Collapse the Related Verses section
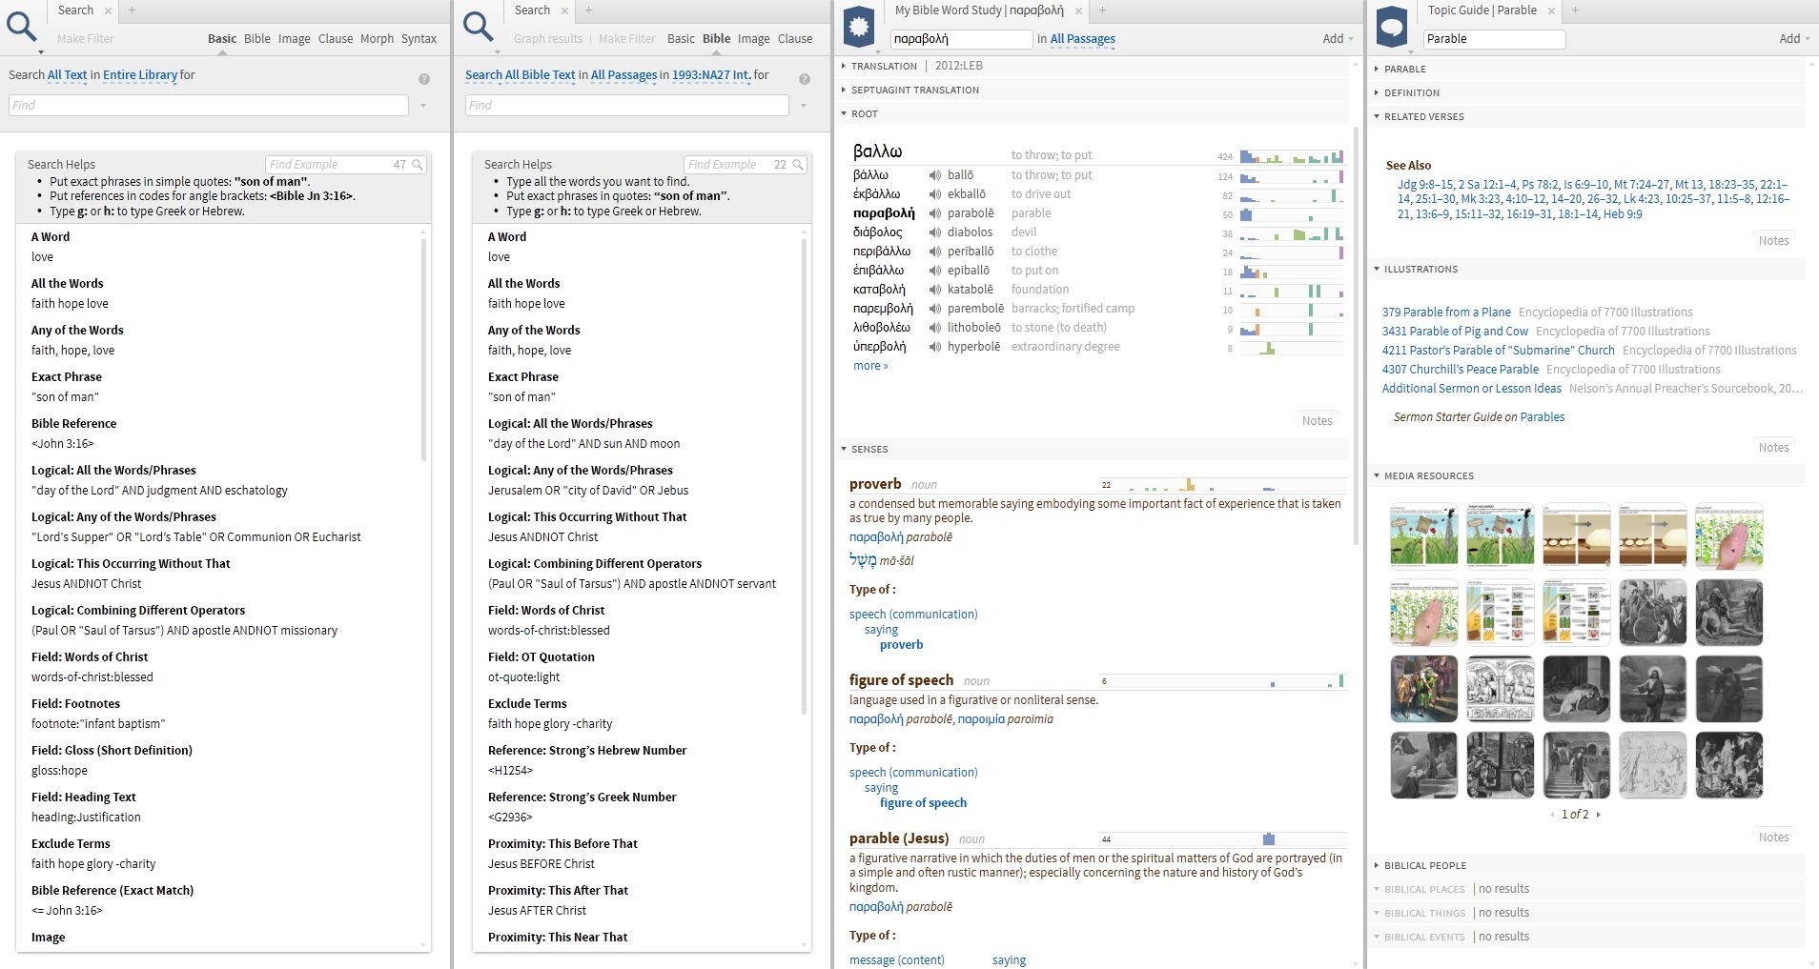The image size is (1819, 969). pos(1377,116)
